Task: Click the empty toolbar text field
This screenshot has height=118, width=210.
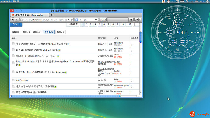Action: point(118,20)
